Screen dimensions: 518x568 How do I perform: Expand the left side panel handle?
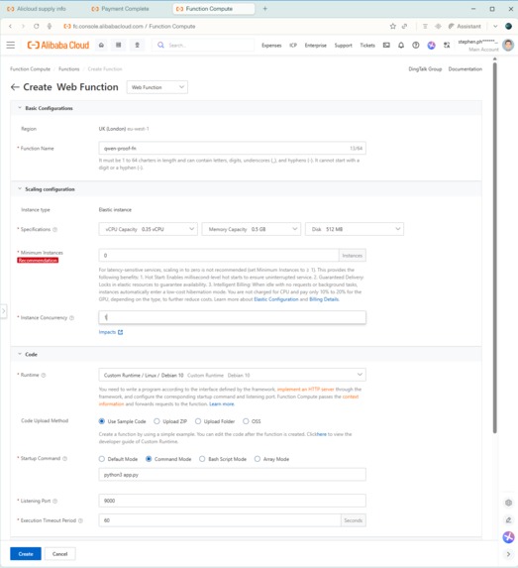point(4,311)
